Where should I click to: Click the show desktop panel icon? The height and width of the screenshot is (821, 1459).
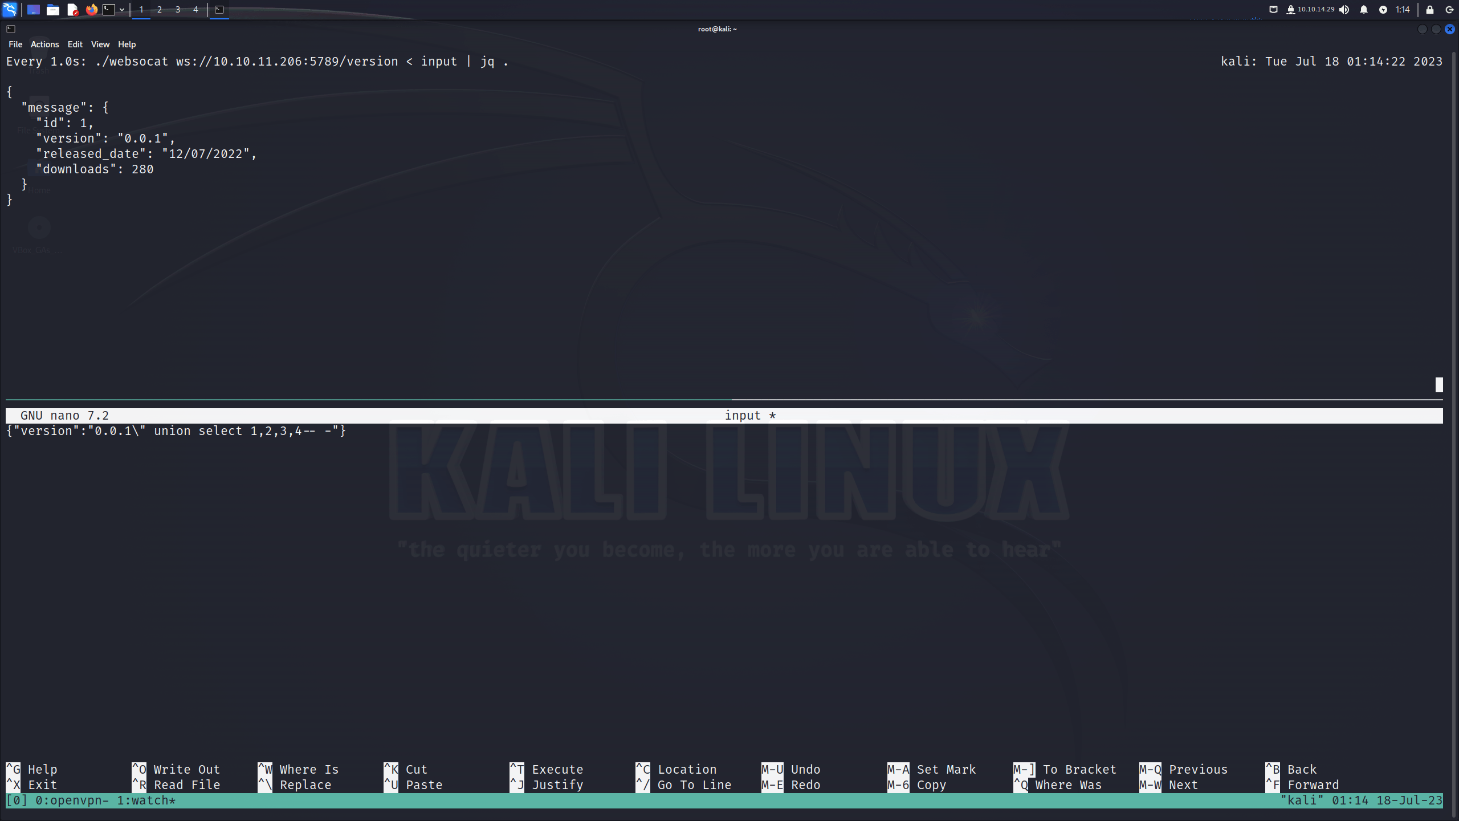point(34,10)
